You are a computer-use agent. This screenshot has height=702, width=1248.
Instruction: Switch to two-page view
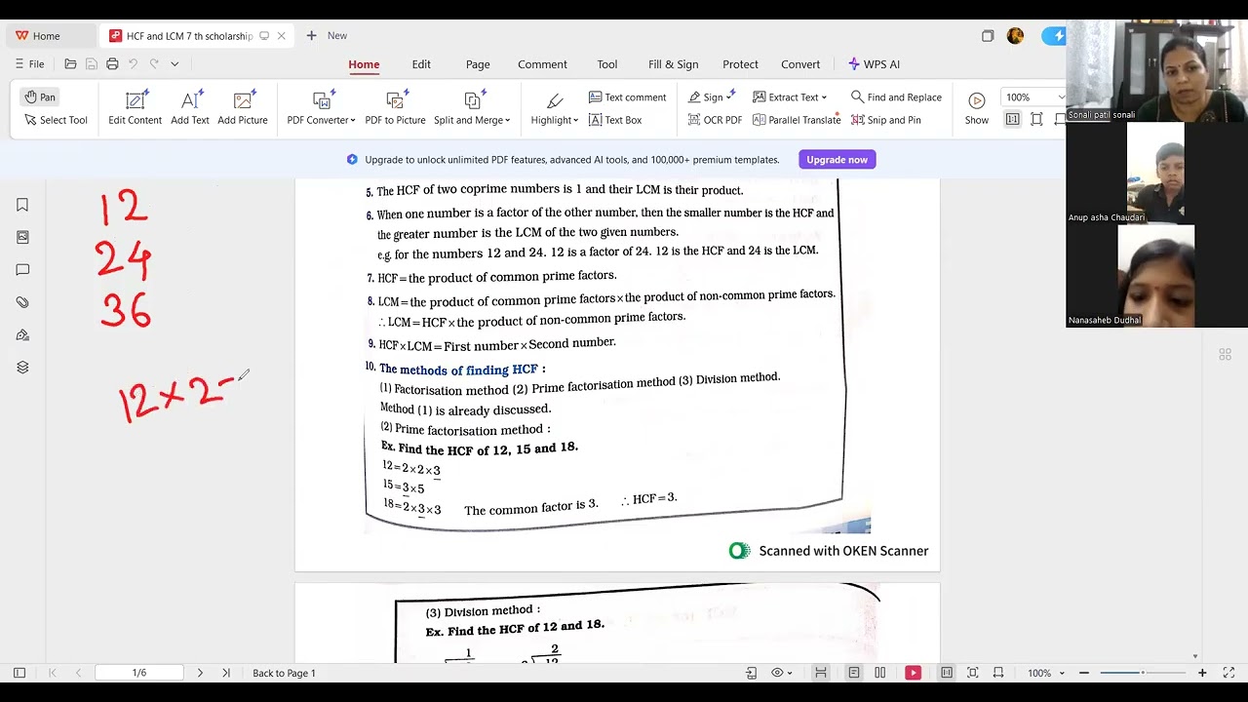[x=880, y=673]
